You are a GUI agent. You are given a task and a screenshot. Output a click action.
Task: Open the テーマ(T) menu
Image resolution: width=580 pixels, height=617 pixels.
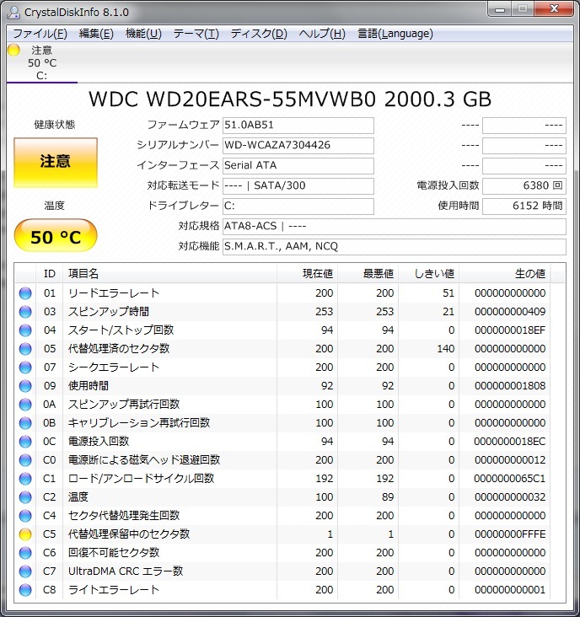coord(196,34)
